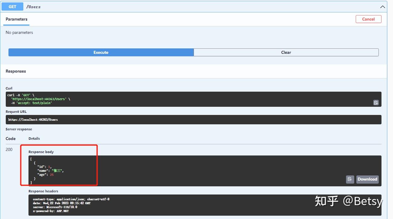
Task: Click the "No parameters" text
Action: 19,32
